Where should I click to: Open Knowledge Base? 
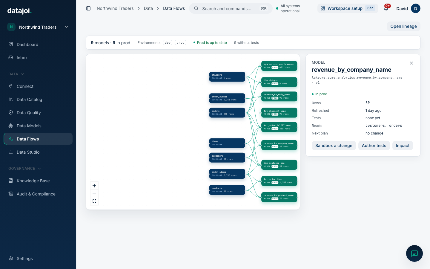38,181
